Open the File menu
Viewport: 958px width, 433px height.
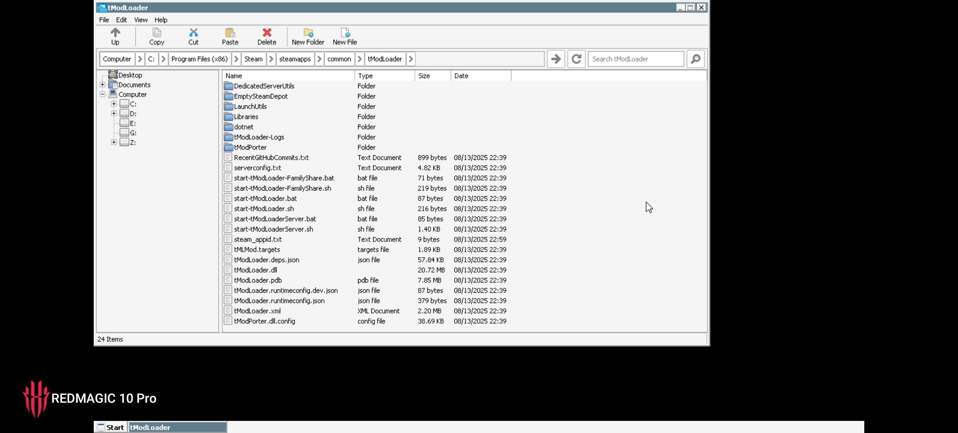104,20
